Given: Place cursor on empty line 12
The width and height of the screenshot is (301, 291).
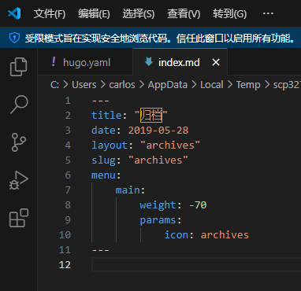Looking at the screenshot, I should 196,264.
